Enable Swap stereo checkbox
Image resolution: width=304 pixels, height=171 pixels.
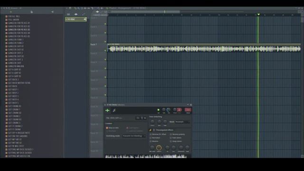pyautogui.click(x=171, y=142)
